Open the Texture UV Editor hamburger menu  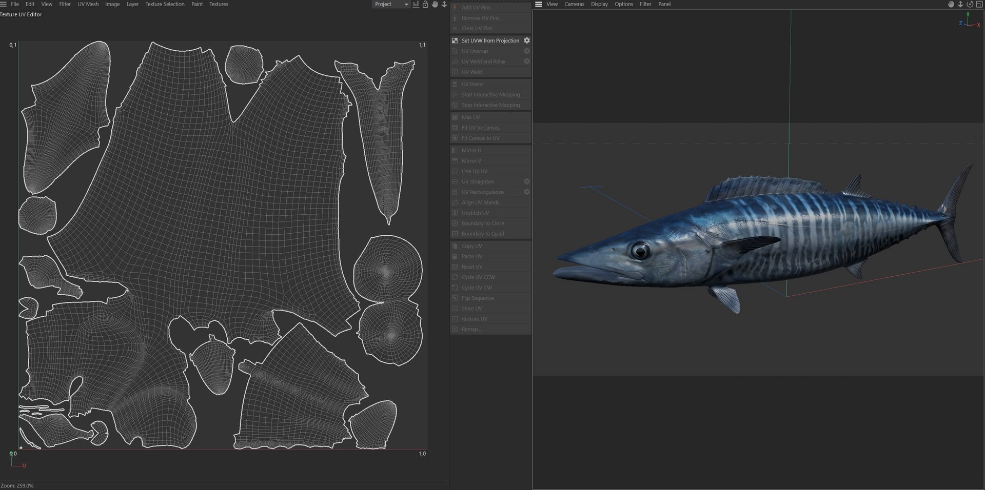pyautogui.click(x=4, y=4)
